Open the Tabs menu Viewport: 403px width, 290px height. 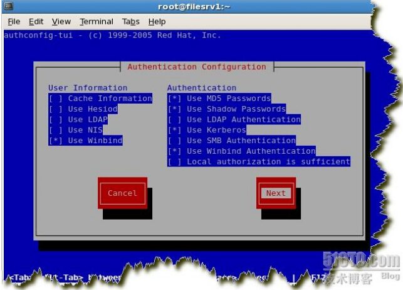pyautogui.click(x=131, y=21)
